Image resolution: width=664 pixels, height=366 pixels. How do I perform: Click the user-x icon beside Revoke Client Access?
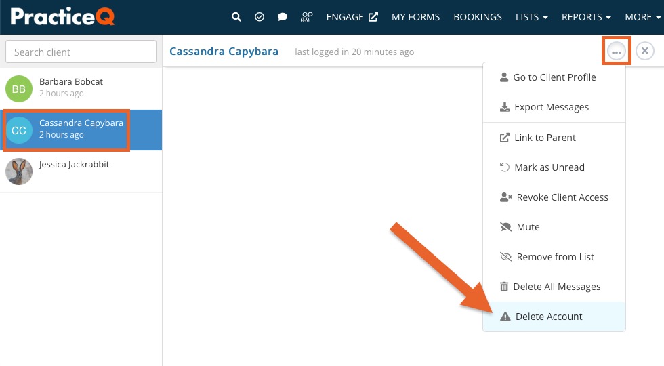[x=505, y=197]
